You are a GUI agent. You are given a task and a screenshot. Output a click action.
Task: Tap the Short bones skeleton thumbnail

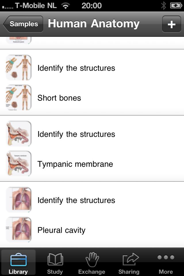pos(19,98)
